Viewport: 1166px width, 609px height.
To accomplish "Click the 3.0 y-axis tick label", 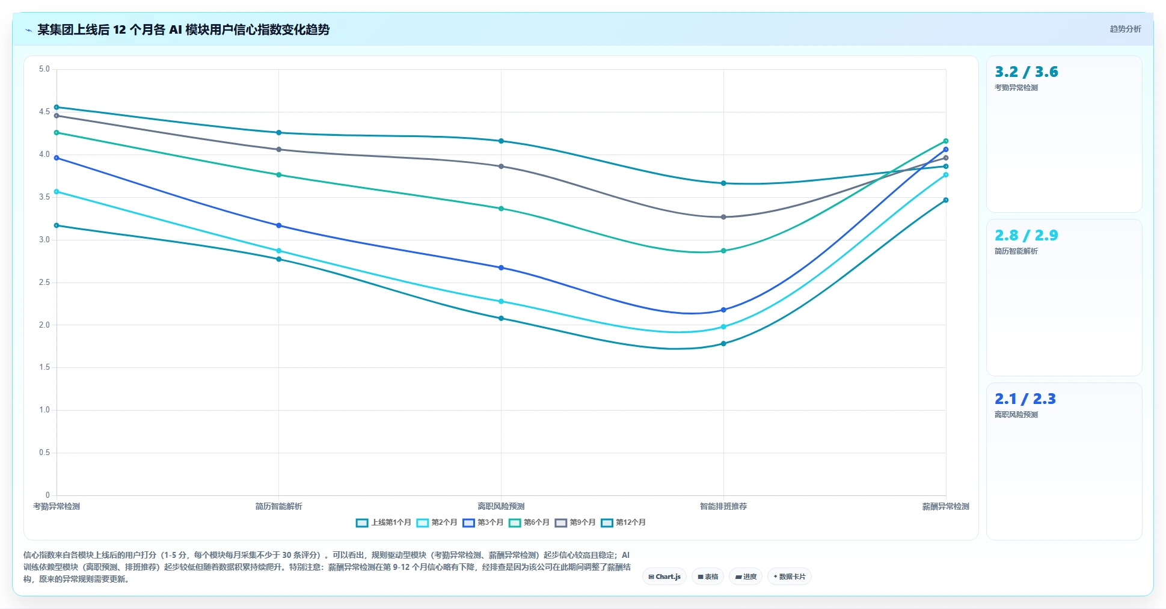I will click(x=44, y=240).
